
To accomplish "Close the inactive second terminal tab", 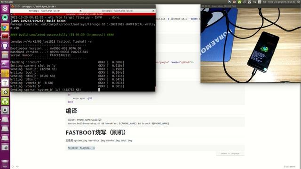I will point(153,11).
